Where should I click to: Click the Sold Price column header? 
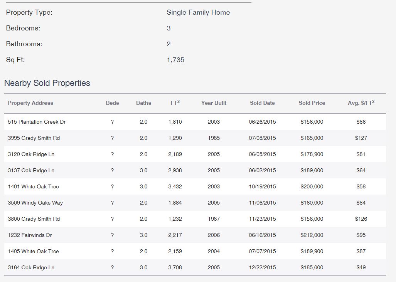coord(312,103)
